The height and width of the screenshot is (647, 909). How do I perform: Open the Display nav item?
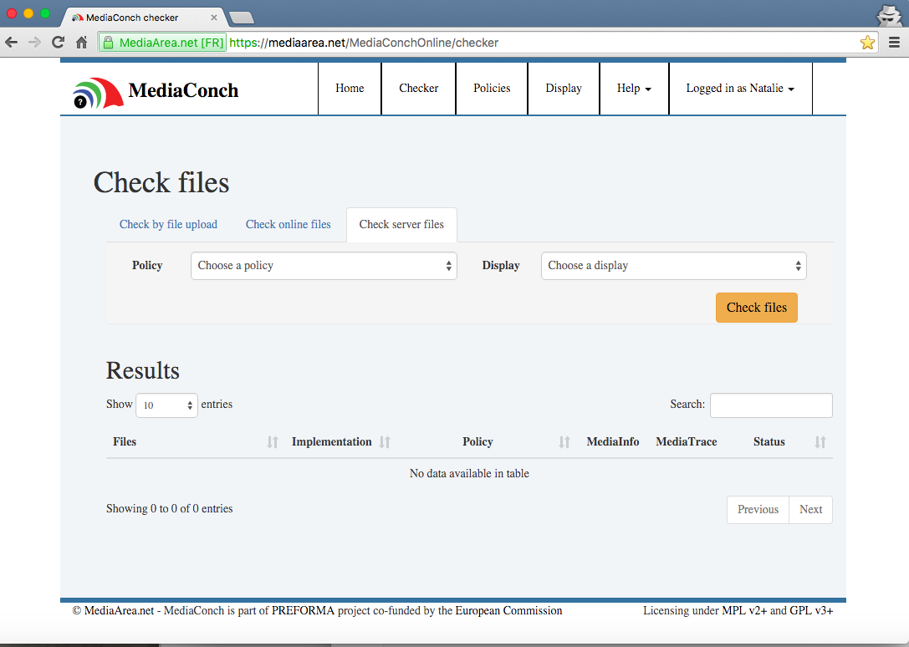point(564,89)
